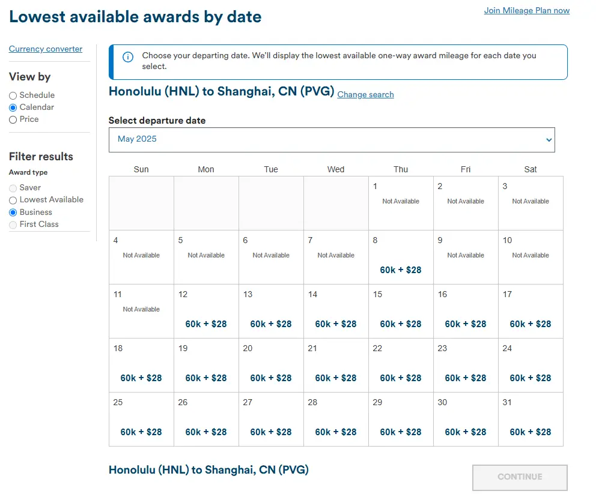Switch view to Price
The width and height of the screenshot is (596, 494).
[13, 119]
